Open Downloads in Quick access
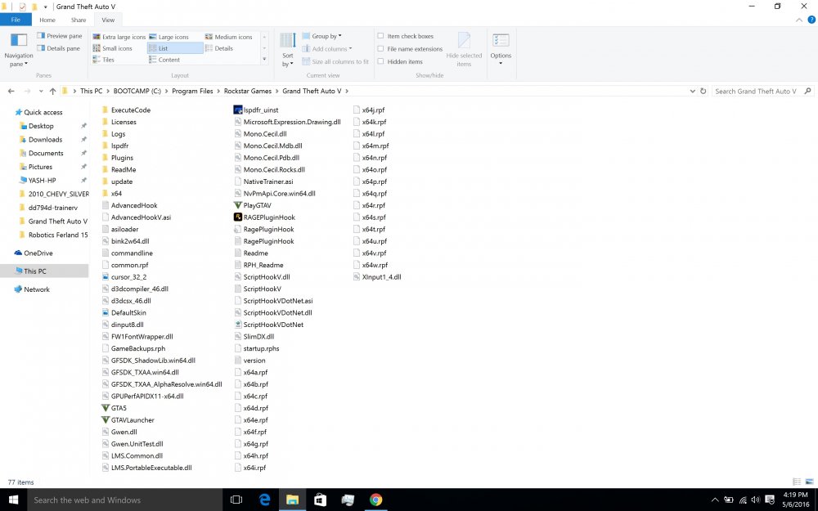The height and width of the screenshot is (511, 818). (45, 140)
